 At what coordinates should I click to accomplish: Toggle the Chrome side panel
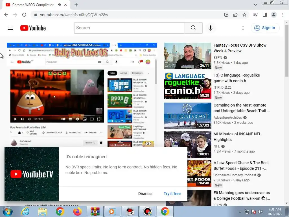point(265,15)
